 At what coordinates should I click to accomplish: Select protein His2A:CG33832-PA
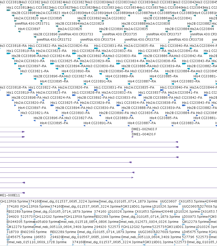tap(117, 93)
